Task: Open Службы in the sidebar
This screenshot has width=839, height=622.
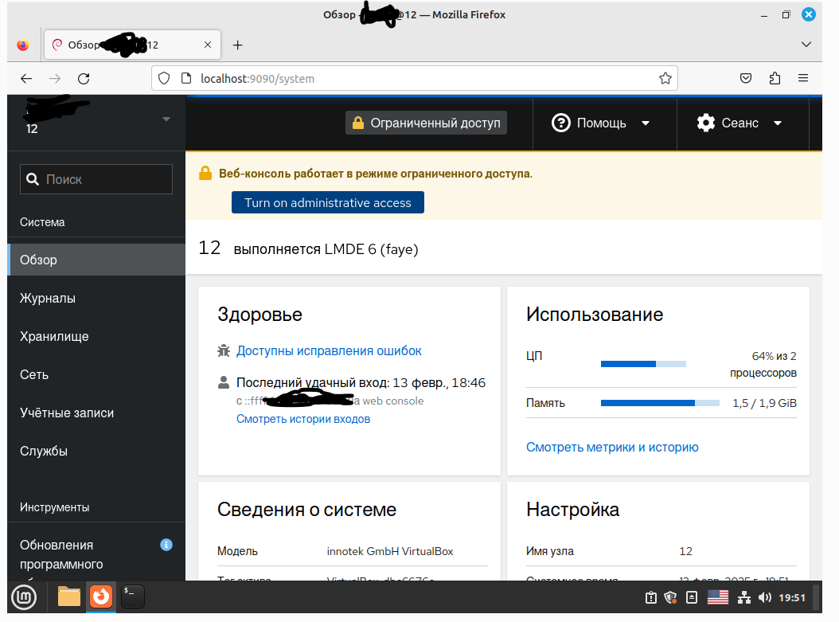Action: click(x=96, y=452)
